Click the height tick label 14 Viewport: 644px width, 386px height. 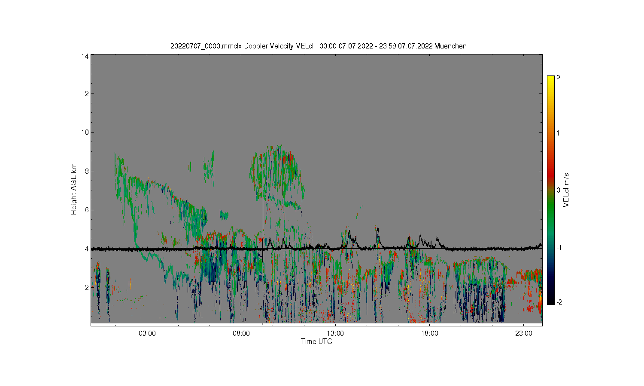[x=85, y=56]
